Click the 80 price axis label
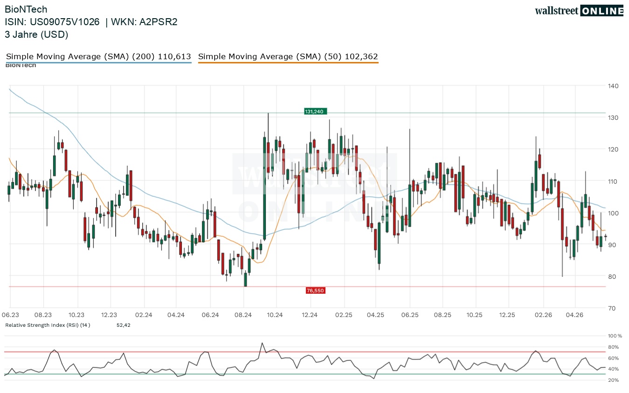This screenshot has height=393, width=629. tap(612, 276)
